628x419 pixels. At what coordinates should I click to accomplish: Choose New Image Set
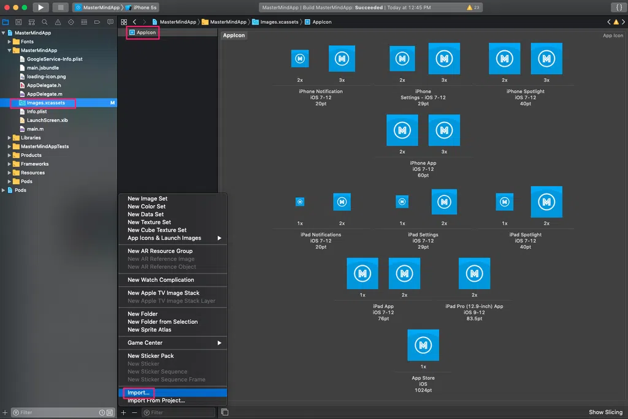coord(173,198)
